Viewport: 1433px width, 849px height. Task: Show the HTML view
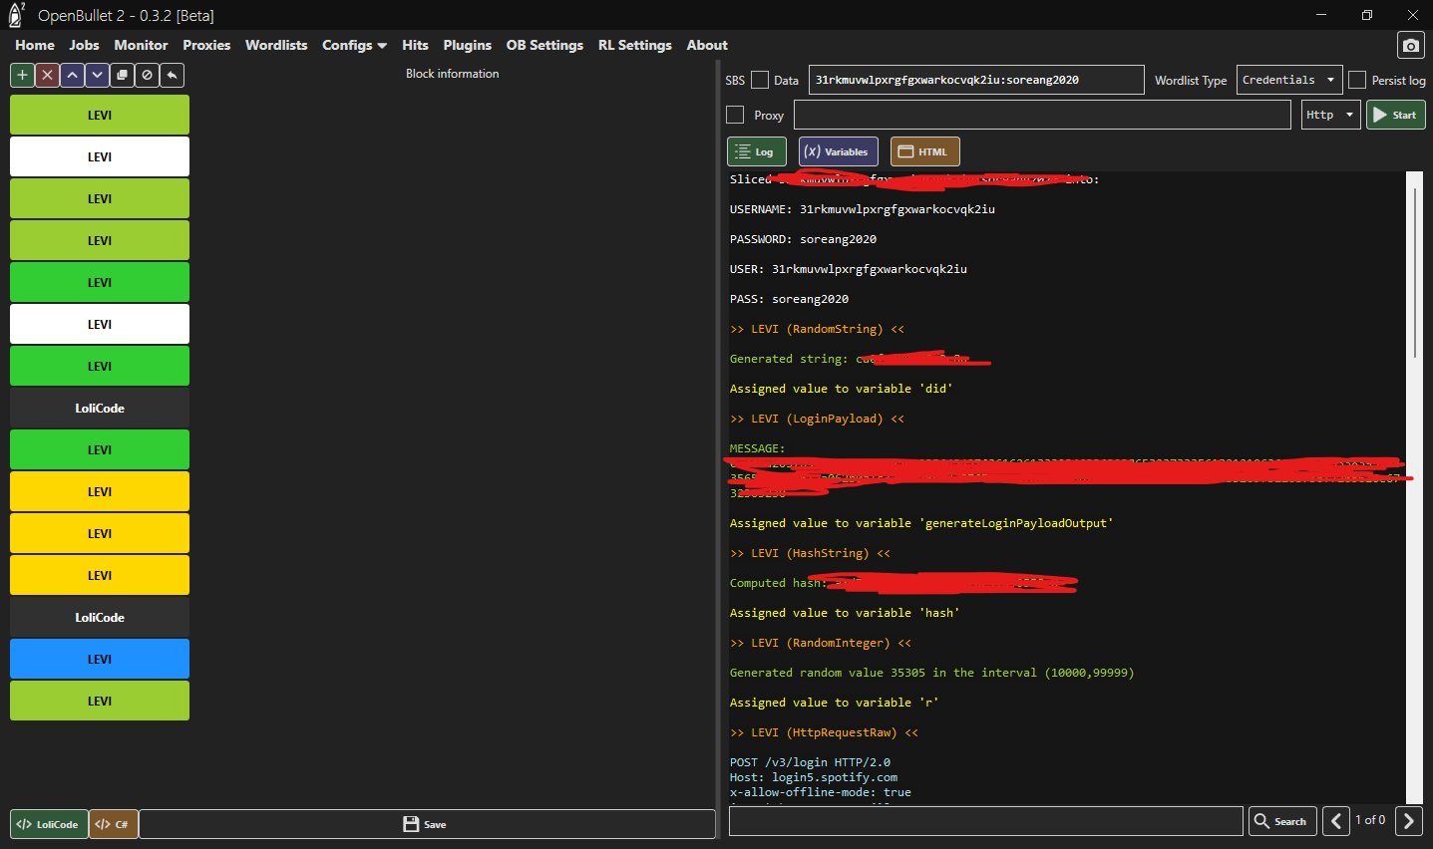[x=924, y=151]
